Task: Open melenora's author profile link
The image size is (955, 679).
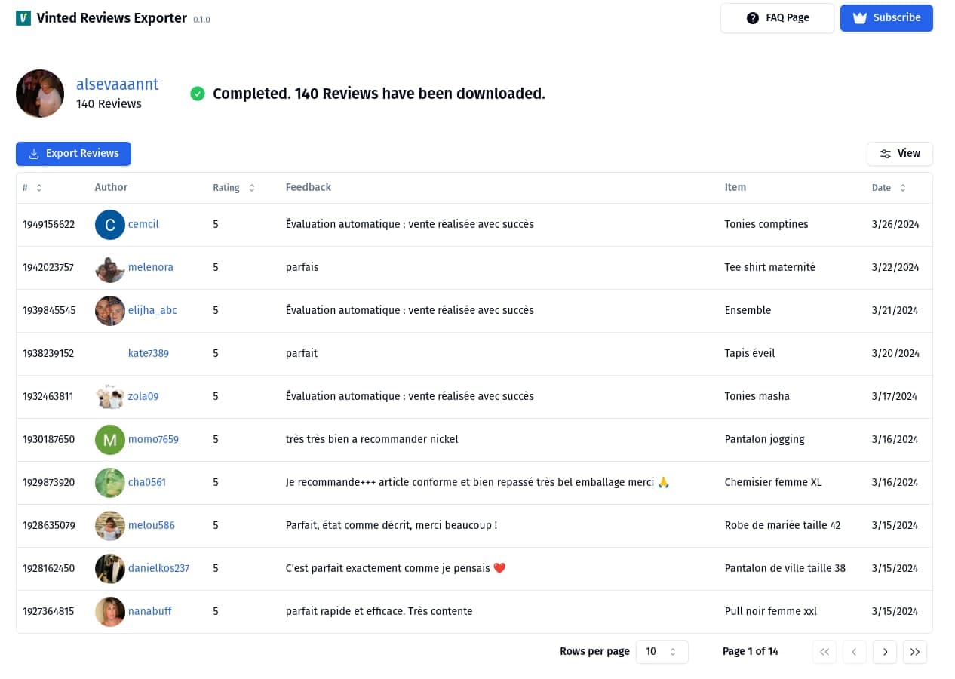Action: [151, 267]
